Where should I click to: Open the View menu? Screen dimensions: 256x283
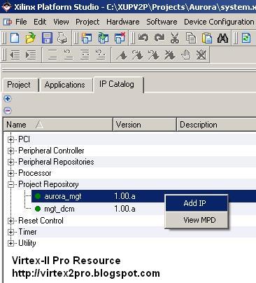point(61,22)
